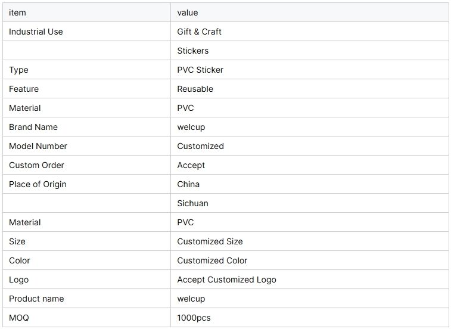Select the "Brand Name" item cell
Screen dimensions: 451x329
(33, 127)
